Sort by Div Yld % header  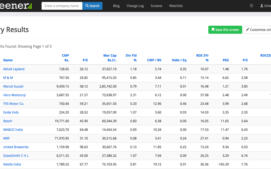tap(131, 58)
